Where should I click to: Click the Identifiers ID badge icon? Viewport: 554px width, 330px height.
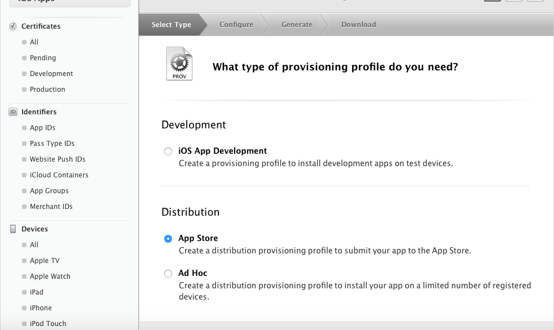pyautogui.click(x=13, y=112)
